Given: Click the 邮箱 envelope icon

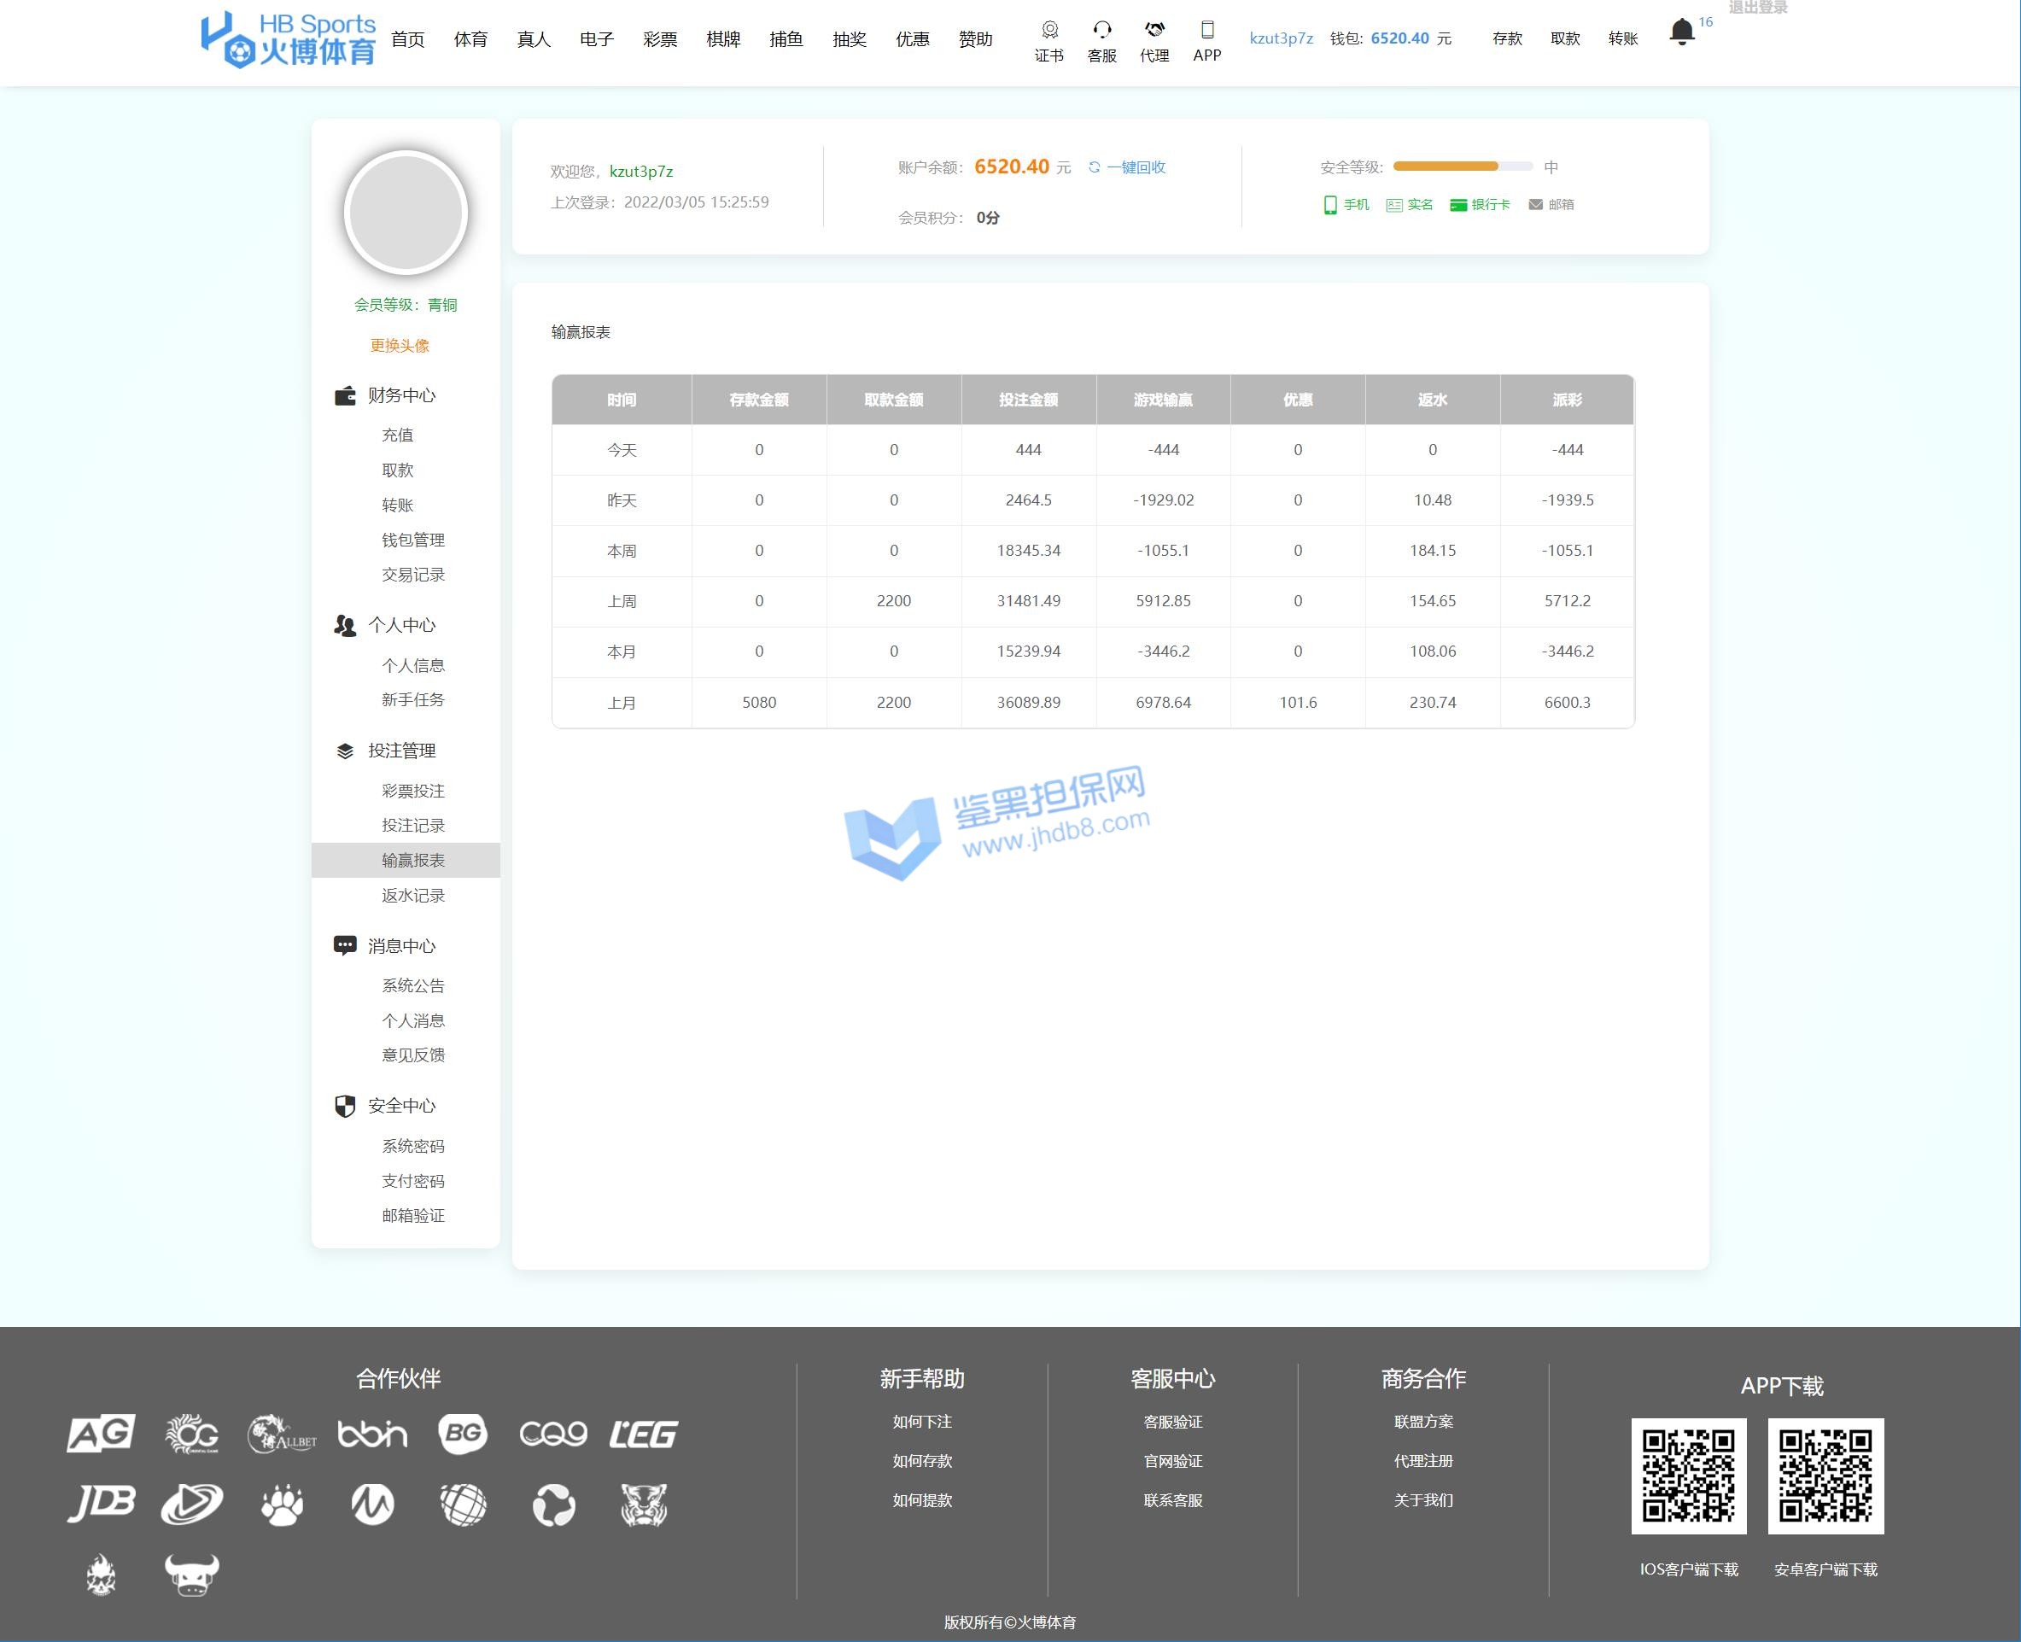Looking at the screenshot, I should coord(1535,204).
